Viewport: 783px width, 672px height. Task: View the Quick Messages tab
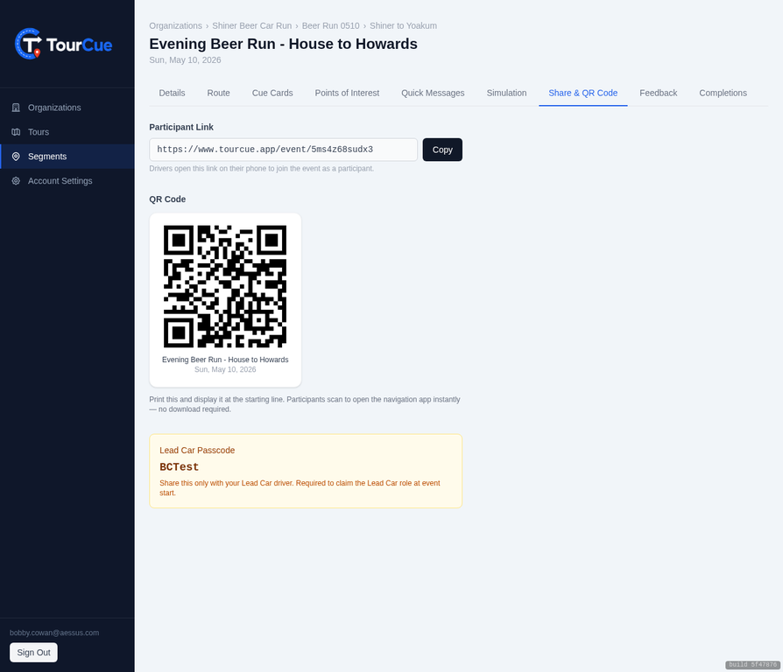tap(433, 93)
